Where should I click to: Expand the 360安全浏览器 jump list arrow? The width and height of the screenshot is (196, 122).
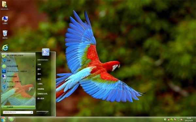(33, 66)
